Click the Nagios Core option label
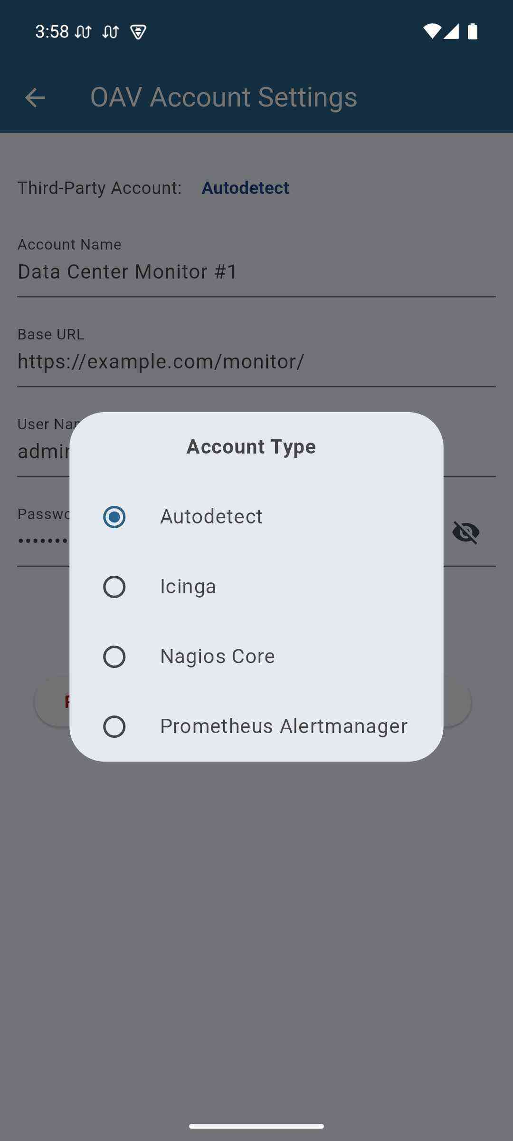Screen dimensions: 513x1141 tap(218, 657)
